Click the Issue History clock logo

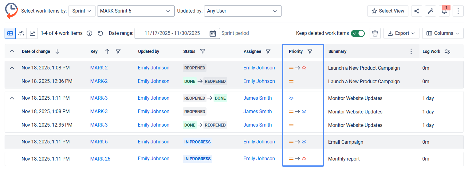pos(11,11)
